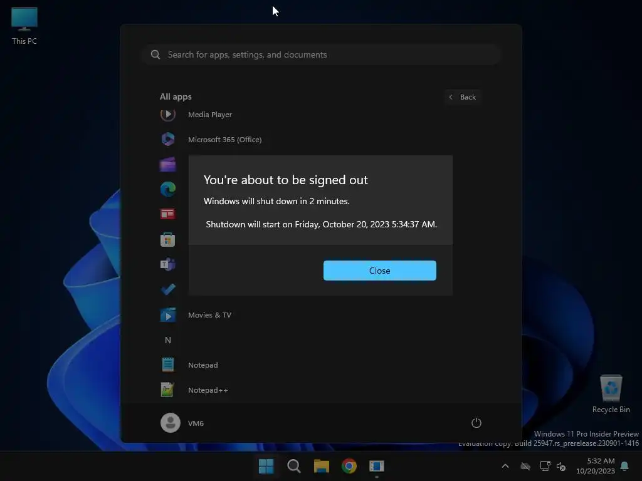
Task: Click the 'VM6' username text
Action: pyautogui.click(x=196, y=423)
